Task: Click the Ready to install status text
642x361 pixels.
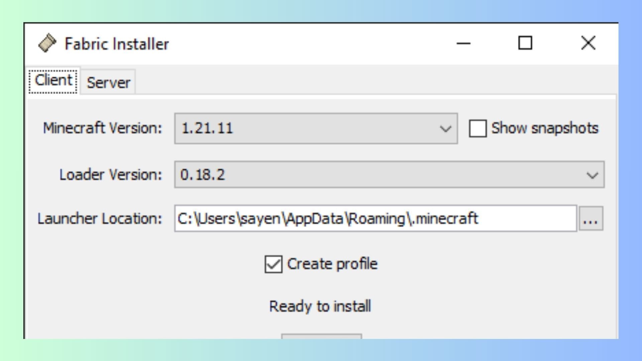Action: coord(320,305)
